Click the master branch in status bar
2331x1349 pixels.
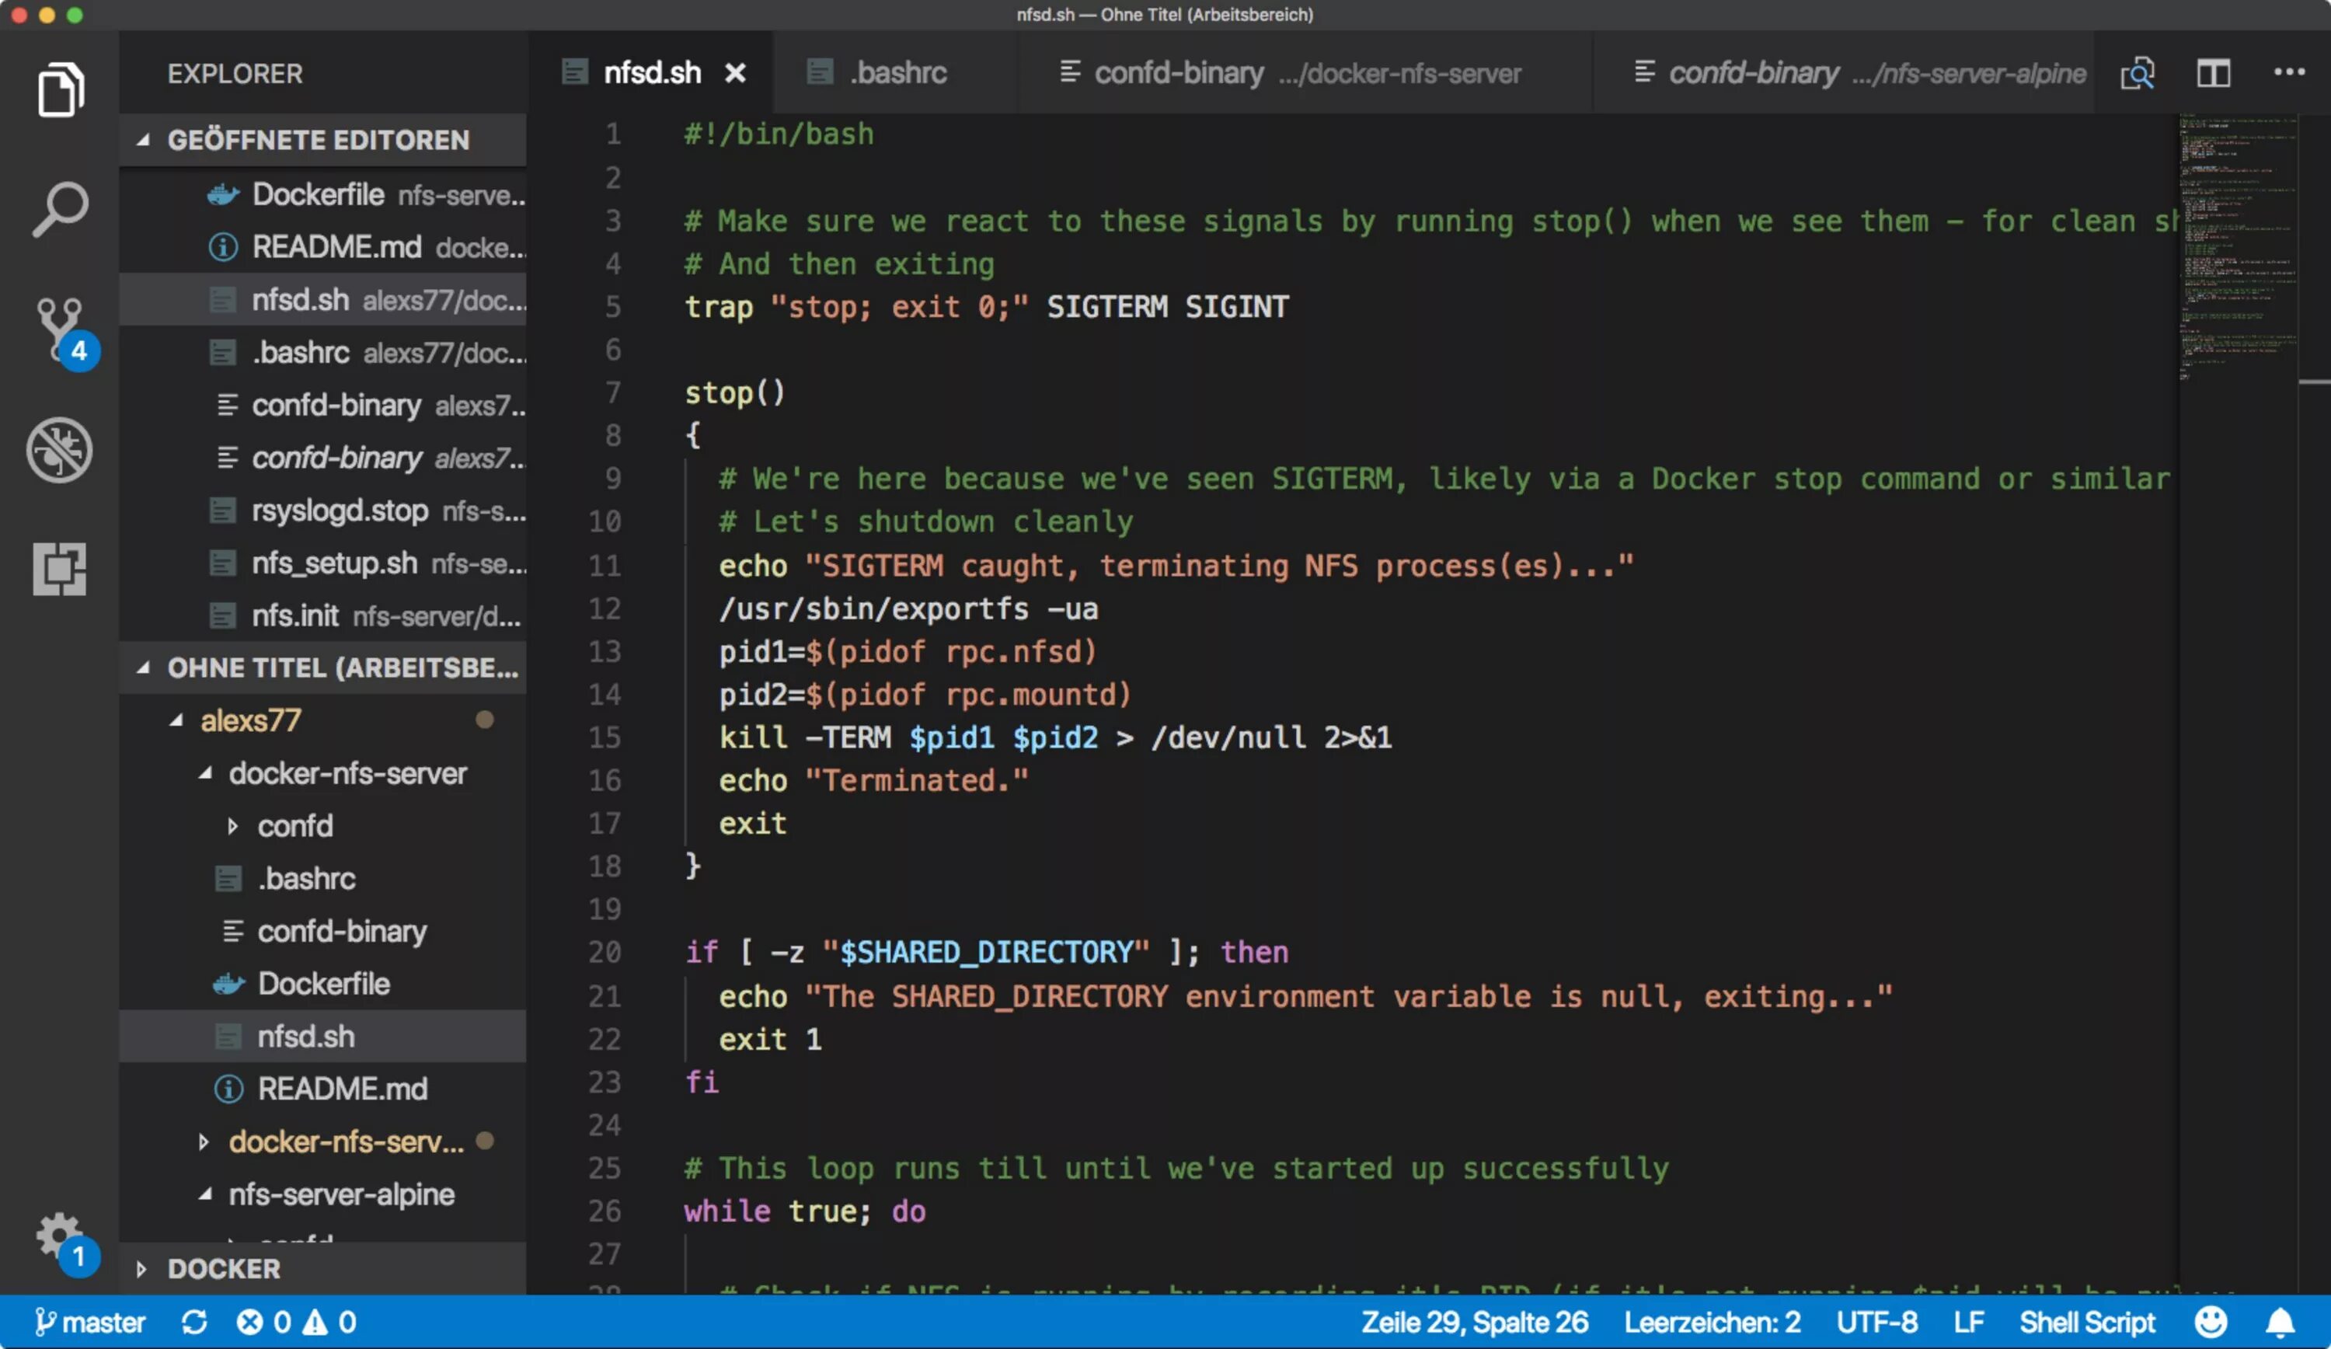91,1322
